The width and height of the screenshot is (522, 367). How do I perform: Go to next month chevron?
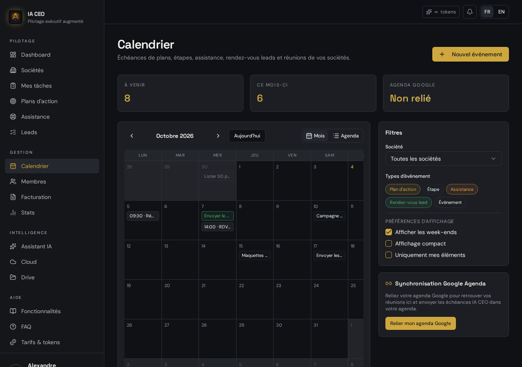(218, 136)
